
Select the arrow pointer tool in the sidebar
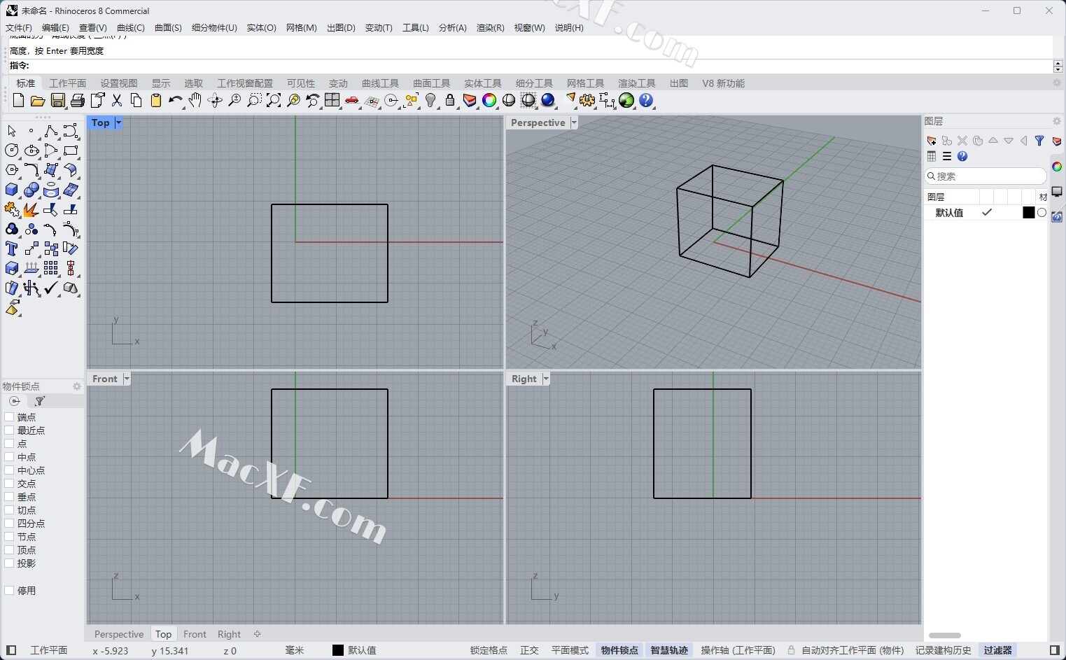coord(12,131)
